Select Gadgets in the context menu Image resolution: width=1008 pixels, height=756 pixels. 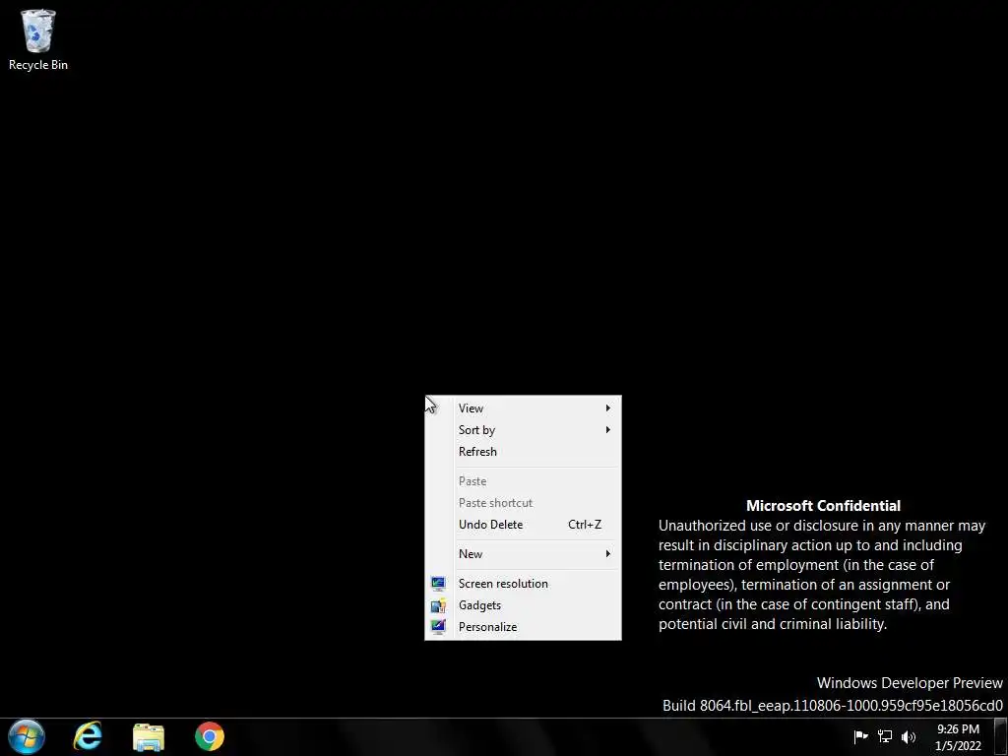523,605
